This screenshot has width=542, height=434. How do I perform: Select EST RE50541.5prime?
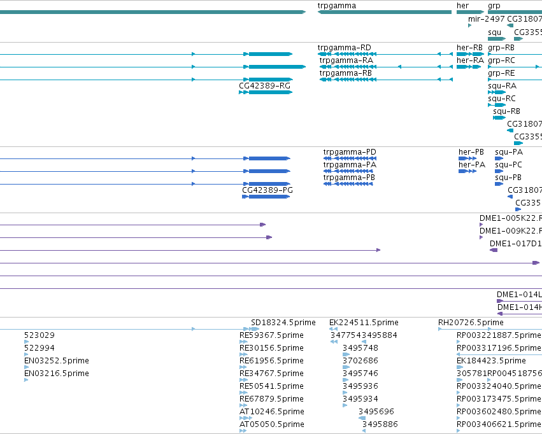[271, 386]
